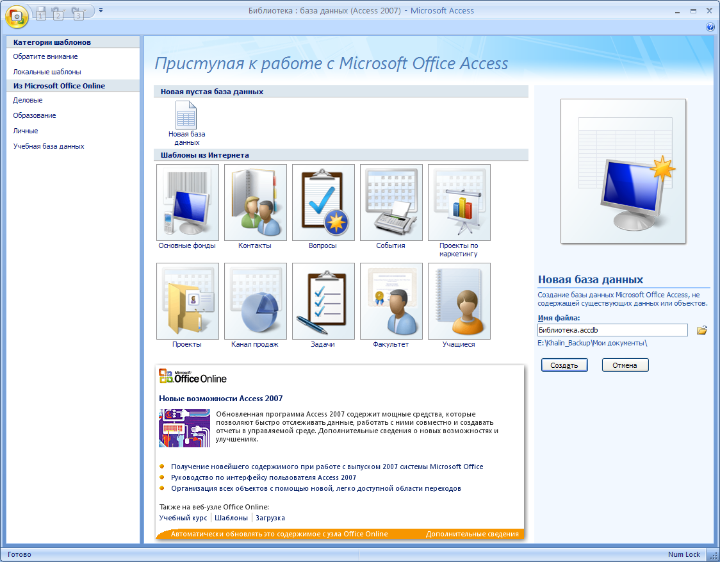This screenshot has width=720, height=562.
Task: Click the large new database preview image
Action: tap(623, 171)
